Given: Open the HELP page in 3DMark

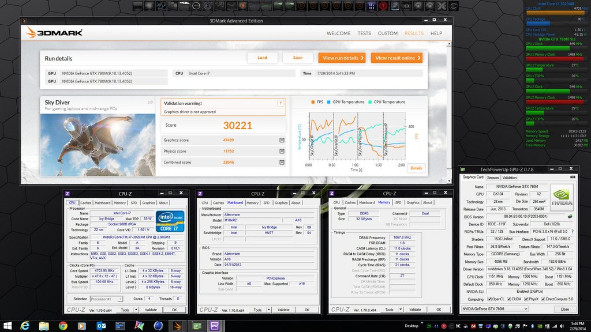Looking at the screenshot, I should pyautogui.click(x=436, y=33).
